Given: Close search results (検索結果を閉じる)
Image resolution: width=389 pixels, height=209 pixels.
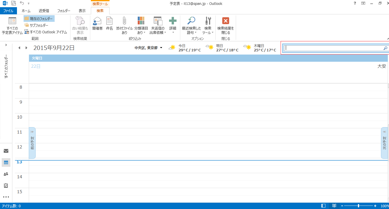Looking at the screenshot, I should [226, 26].
